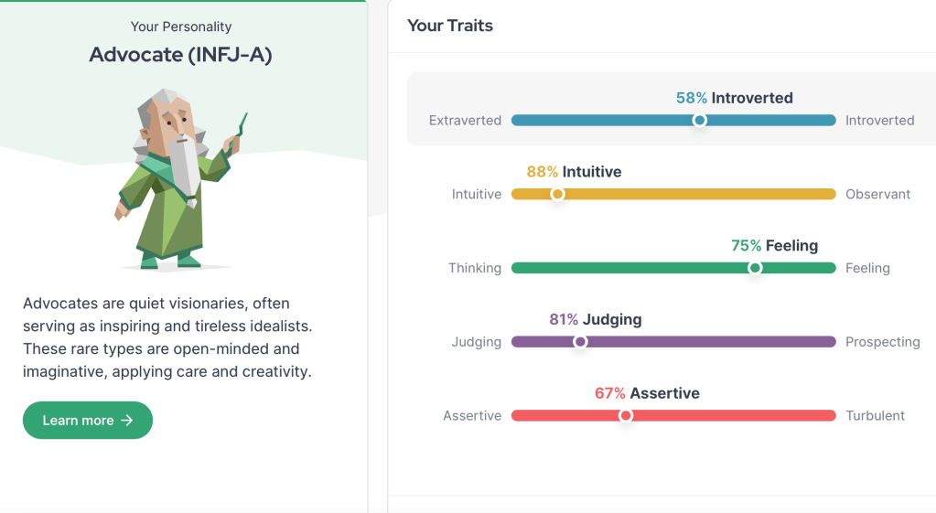The width and height of the screenshot is (936, 513).
Task: Click the 67% Assertive result text
Action: coord(647,393)
